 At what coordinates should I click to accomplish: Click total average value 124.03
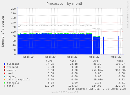[97, 86]
